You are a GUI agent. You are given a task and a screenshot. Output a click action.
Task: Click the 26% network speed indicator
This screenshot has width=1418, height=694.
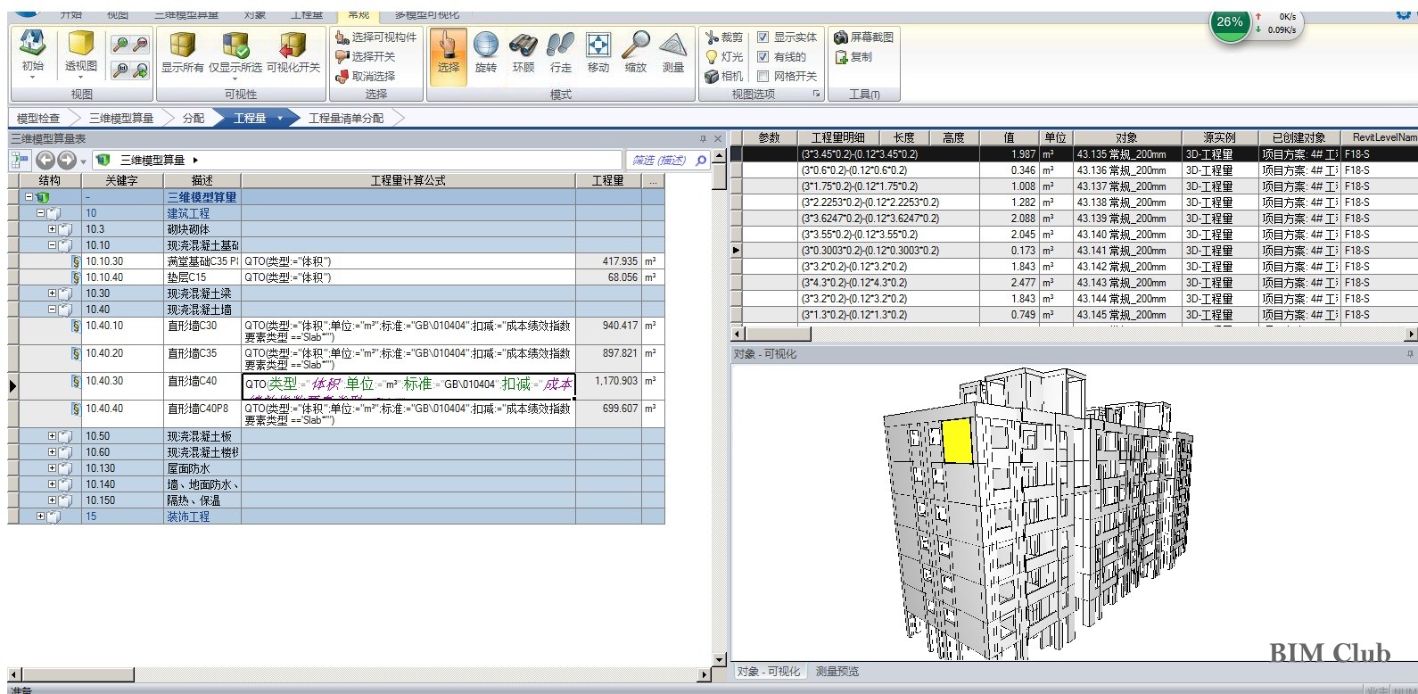click(1229, 22)
